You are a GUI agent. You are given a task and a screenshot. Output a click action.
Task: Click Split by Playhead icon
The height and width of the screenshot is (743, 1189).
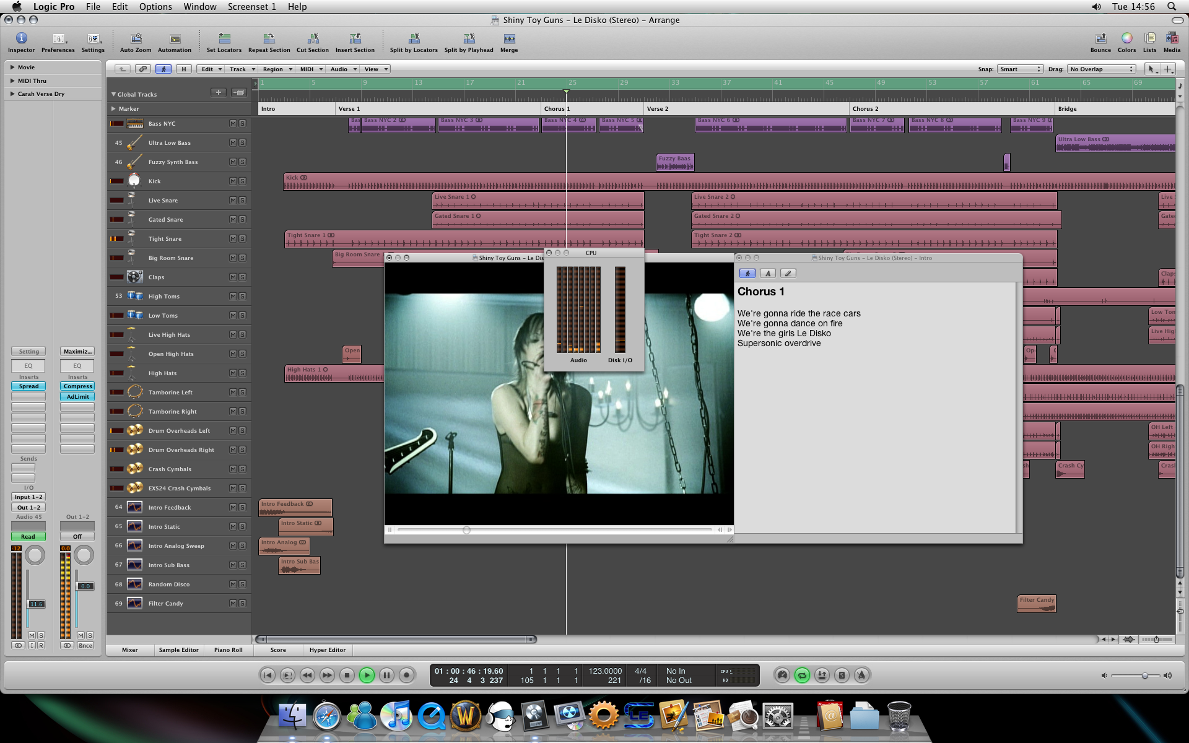tap(469, 42)
